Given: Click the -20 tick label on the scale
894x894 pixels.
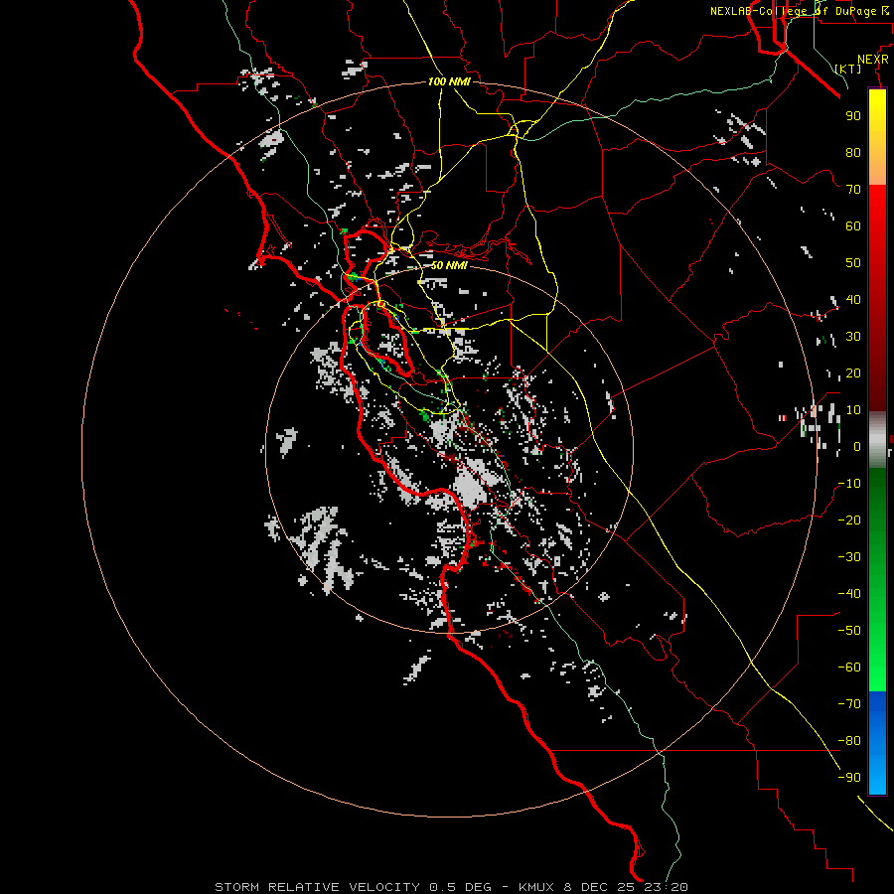Looking at the screenshot, I should 849,521.
